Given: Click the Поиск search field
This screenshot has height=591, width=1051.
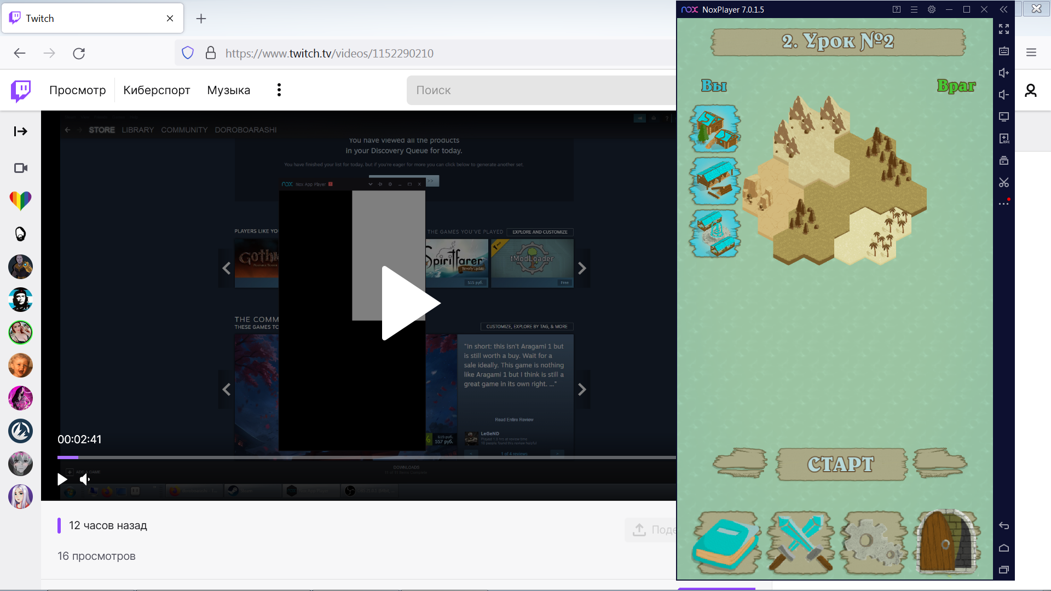Looking at the screenshot, I should pos(542,90).
